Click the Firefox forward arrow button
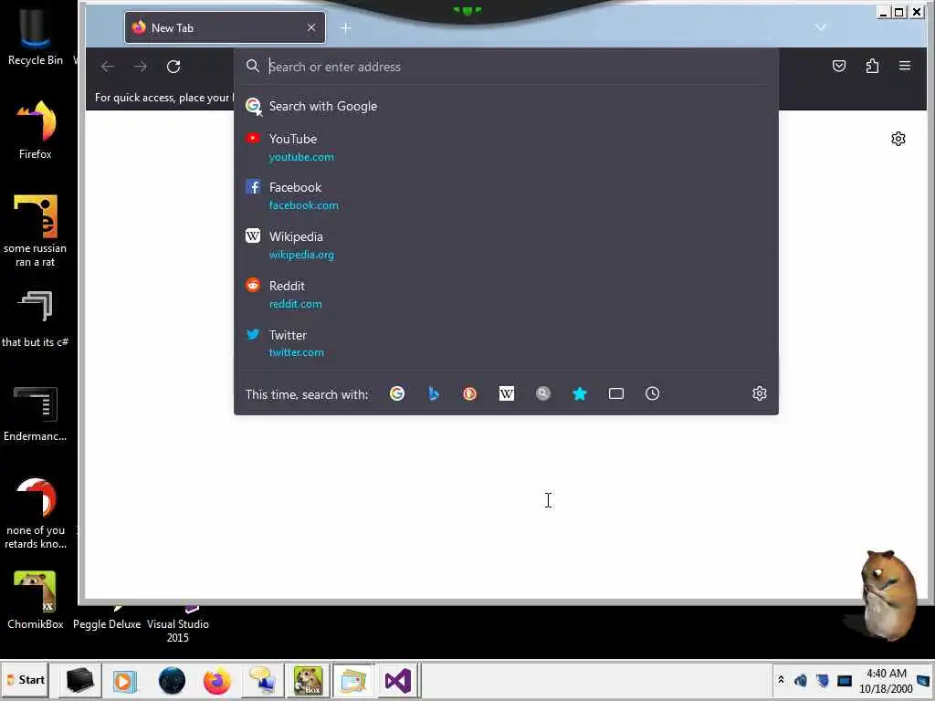 140,66
